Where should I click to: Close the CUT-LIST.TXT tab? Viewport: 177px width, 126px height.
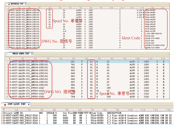click(29, 104)
